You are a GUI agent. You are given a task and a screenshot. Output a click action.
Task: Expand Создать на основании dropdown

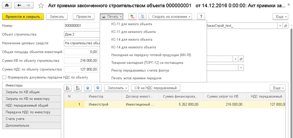[171, 17]
